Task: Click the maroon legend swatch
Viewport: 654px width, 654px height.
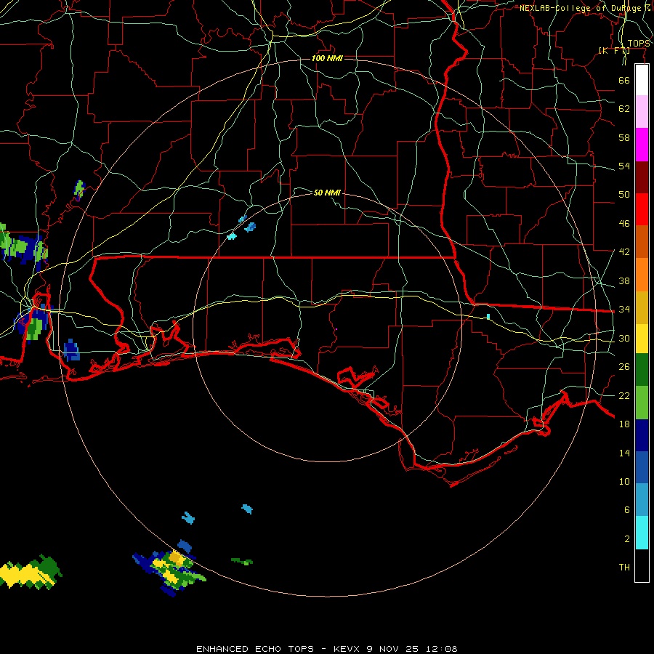Action: coord(642,177)
